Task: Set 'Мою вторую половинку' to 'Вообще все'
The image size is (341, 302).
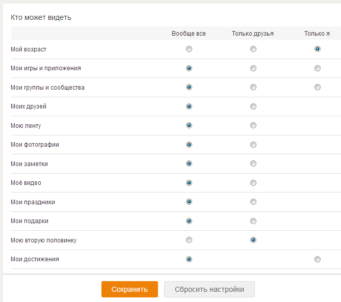Action: pyautogui.click(x=189, y=240)
